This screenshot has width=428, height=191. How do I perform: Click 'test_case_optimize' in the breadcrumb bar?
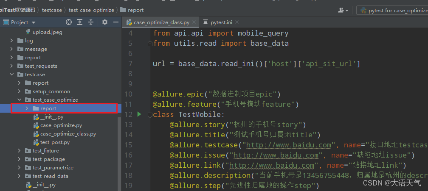(x=91, y=10)
